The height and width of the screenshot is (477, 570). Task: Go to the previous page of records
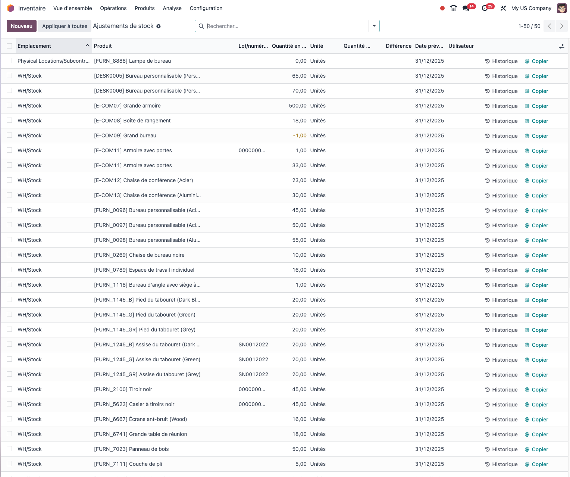click(x=549, y=26)
